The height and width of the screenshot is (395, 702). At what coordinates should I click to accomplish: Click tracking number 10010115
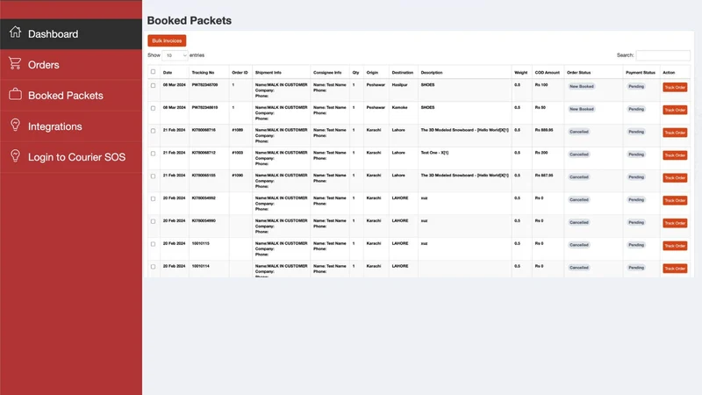point(201,244)
